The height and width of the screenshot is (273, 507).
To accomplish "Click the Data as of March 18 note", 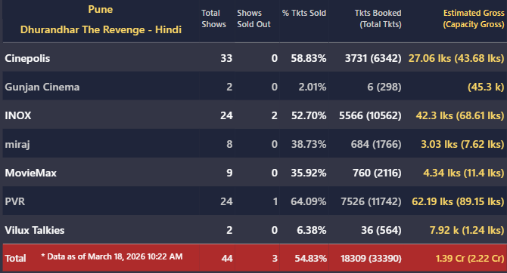I will click(112, 256).
